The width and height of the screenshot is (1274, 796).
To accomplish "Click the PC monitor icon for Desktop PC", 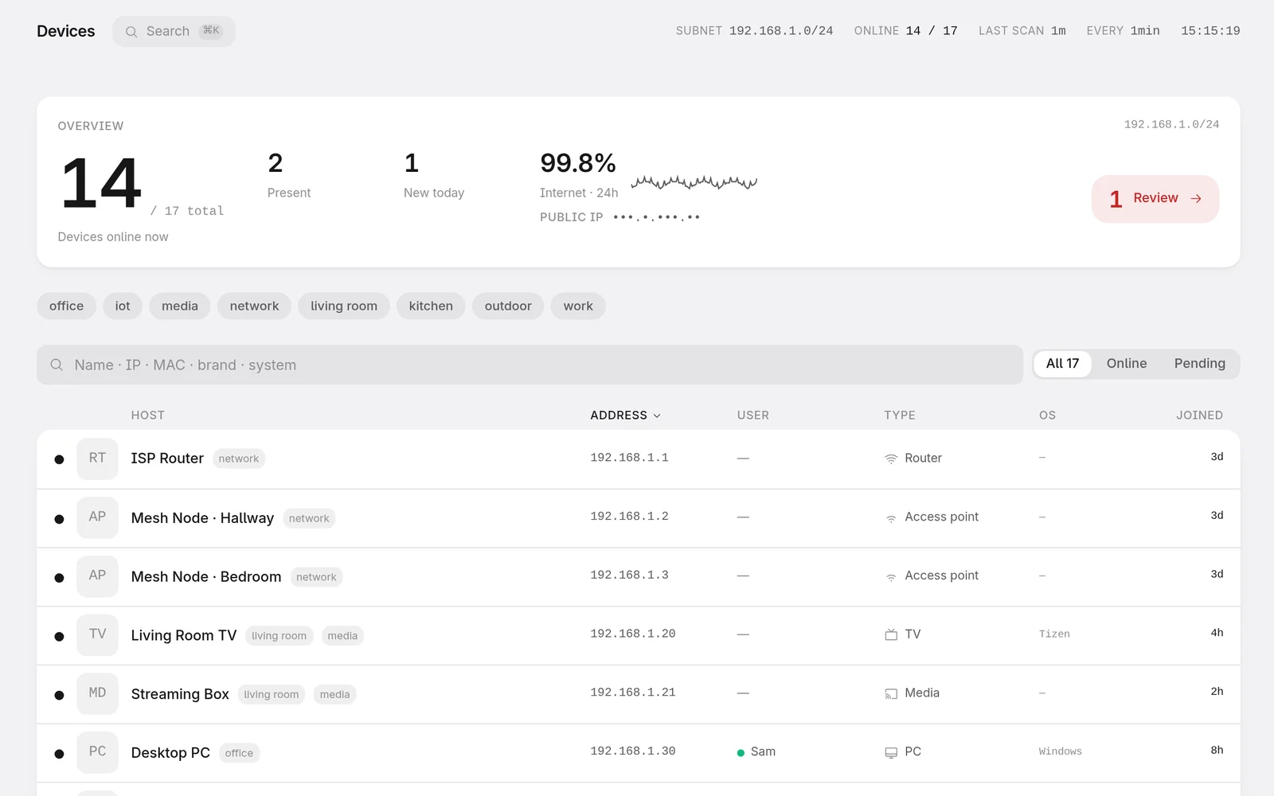I will (x=891, y=753).
